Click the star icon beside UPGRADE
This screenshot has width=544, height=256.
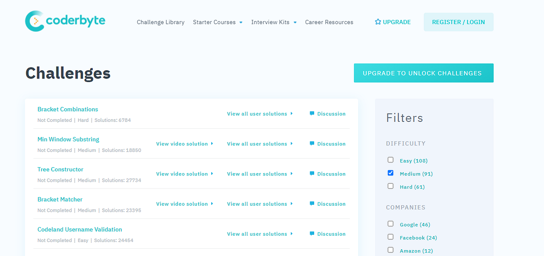click(x=378, y=22)
